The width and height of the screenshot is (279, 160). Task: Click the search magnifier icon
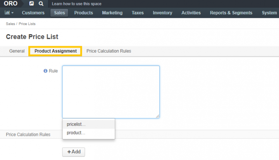click(41, 3)
